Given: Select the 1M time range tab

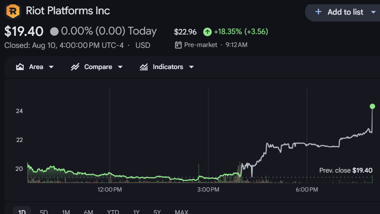Looking at the screenshot, I should coord(66,211).
